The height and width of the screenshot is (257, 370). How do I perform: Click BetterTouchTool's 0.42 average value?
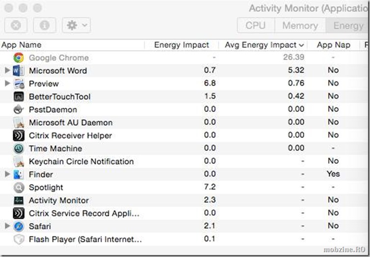296,96
